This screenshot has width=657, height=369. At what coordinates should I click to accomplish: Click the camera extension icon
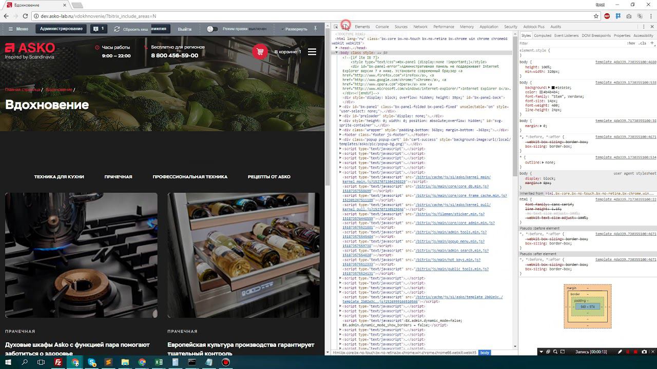point(629,16)
